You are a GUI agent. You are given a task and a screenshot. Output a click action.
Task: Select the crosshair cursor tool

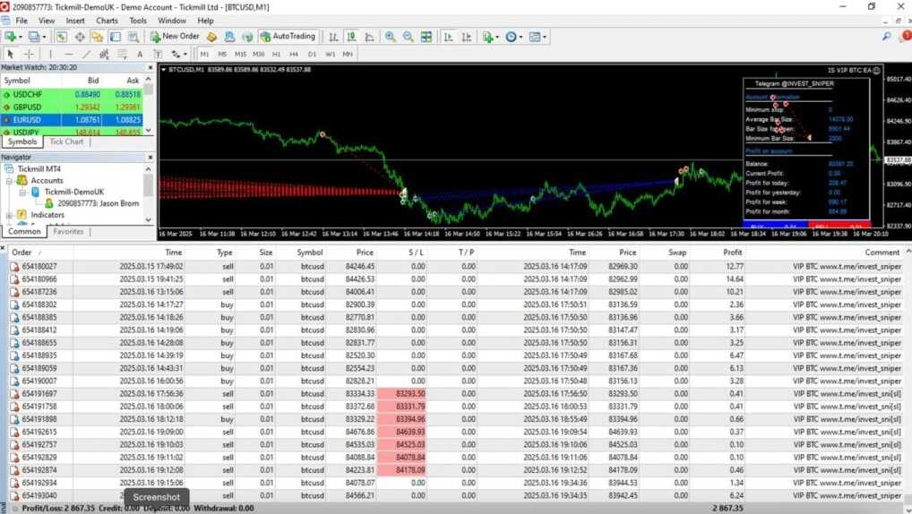[x=29, y=54]
